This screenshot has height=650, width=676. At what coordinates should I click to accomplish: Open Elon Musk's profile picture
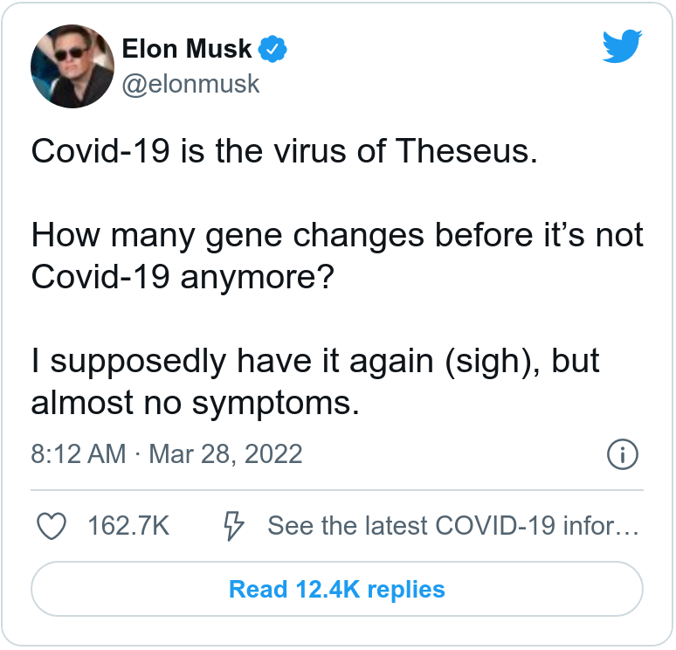tap(72, 66)
